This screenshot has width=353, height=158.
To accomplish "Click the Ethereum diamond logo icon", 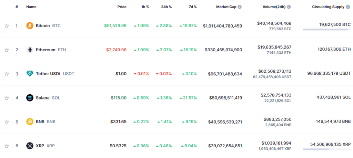I will click(30, 50).
